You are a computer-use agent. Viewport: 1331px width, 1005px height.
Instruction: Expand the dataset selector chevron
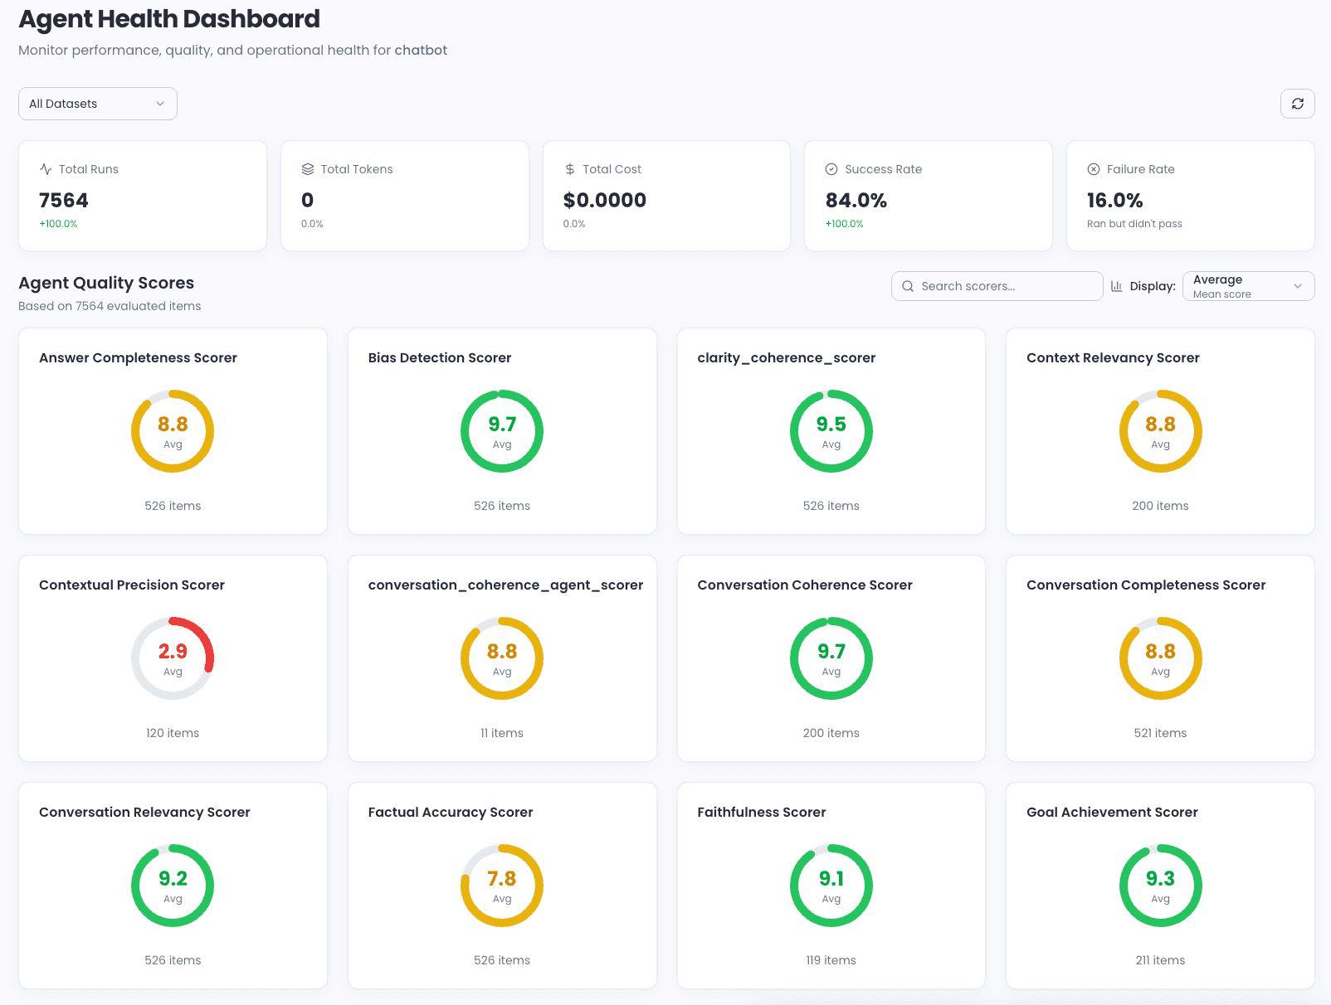pos(159,104)
